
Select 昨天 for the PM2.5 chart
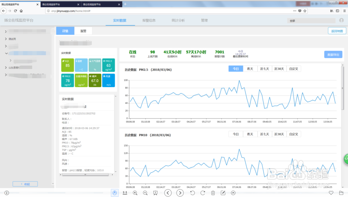[250, 69]
